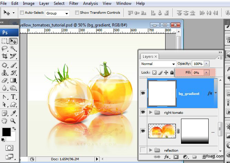The width and height of the screenshot is (230, 163).
Task: Open the Filter menu
Action: [74, 3]
